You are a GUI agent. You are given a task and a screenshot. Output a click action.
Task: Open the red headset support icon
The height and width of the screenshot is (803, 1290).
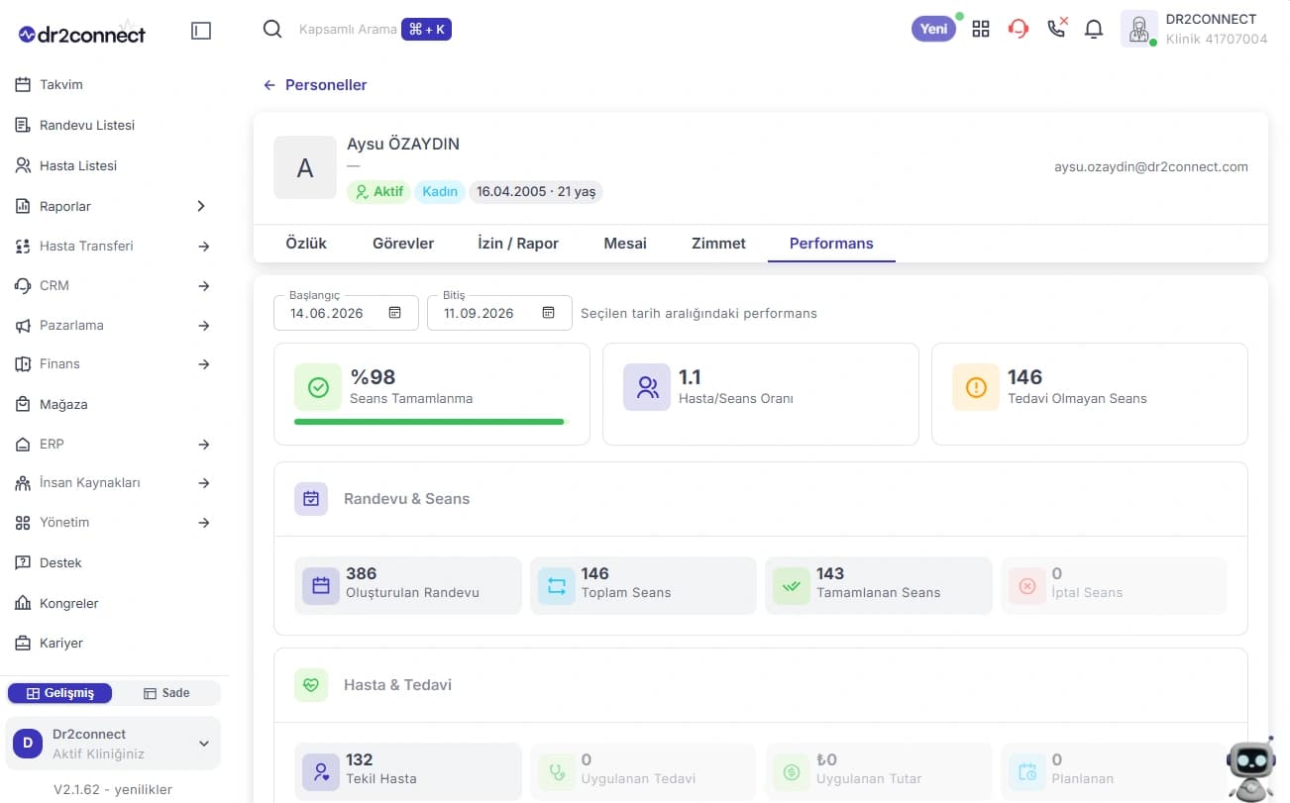[1019, 29]
